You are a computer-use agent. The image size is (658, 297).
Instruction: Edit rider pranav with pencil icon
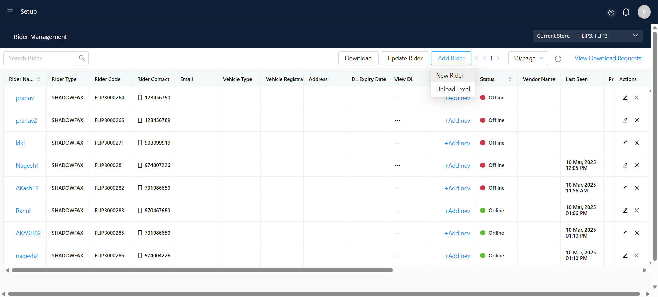pyautogui.click(x=625, y=98)
